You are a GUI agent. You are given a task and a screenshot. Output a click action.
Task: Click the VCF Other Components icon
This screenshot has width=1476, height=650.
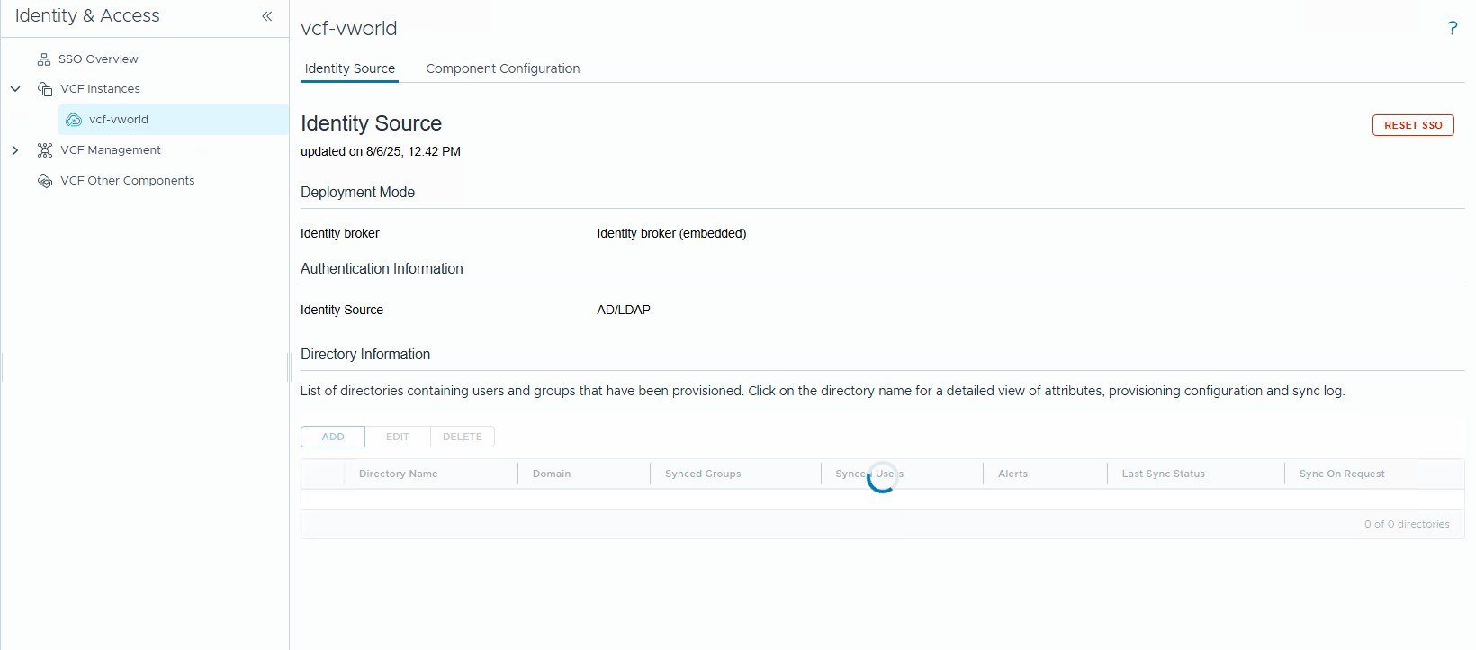(45, 181)
